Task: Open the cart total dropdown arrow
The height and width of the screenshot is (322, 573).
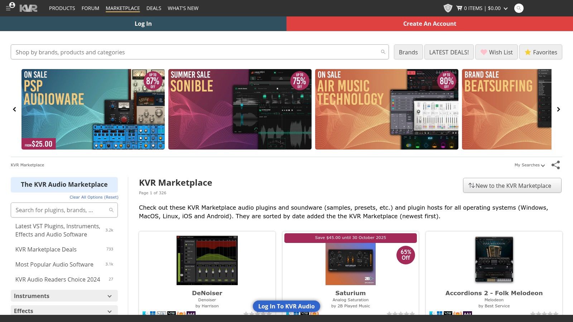Action: (505, 8)
